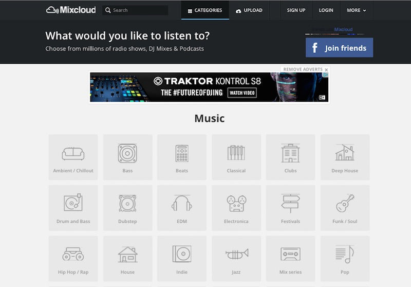Screen dimensions: 411x287
Task: Click the upload cloud icon
Action: [x=238, y=11]
